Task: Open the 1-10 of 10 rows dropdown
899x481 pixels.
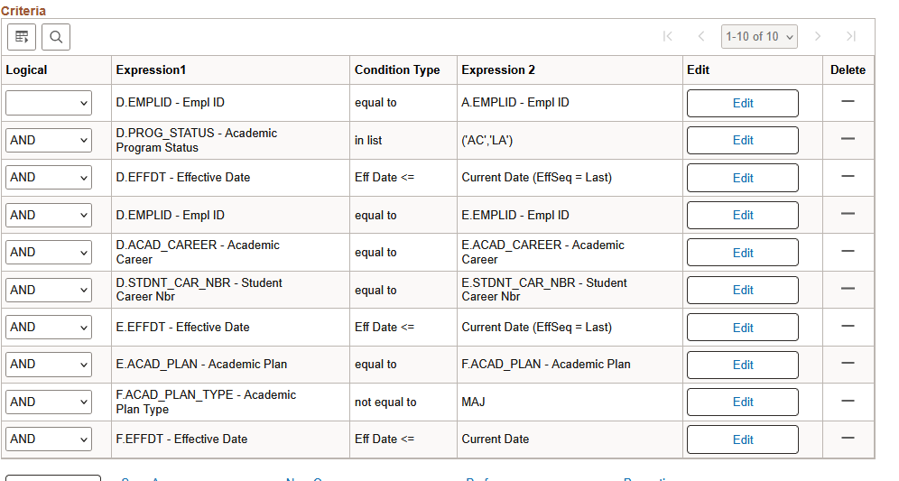Action: tap(760, 37)
